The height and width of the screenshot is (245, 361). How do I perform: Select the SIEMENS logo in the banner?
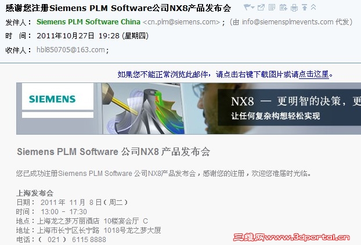point(52,99)
